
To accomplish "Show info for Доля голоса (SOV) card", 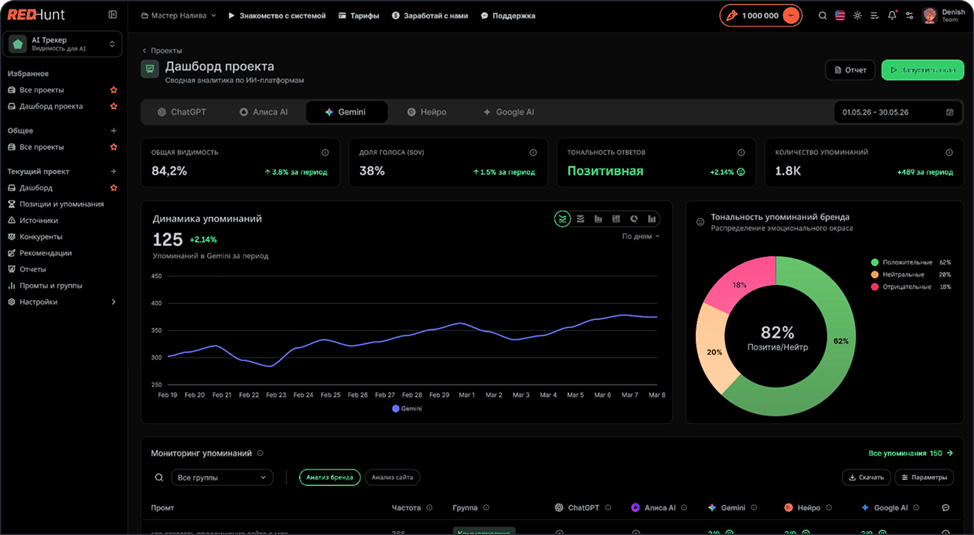I will (533, 153).
